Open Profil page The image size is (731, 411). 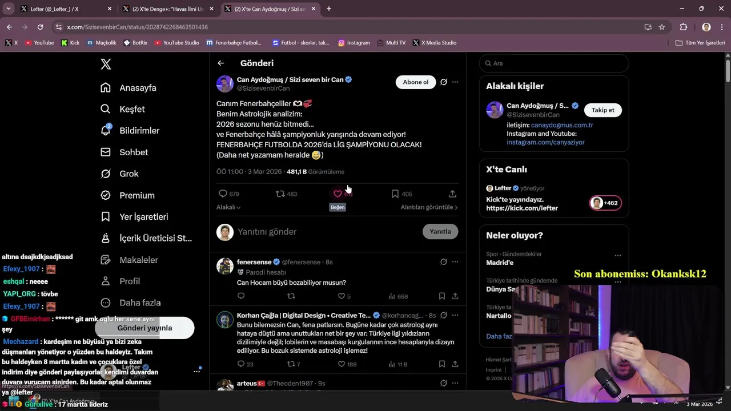(121, 281)
